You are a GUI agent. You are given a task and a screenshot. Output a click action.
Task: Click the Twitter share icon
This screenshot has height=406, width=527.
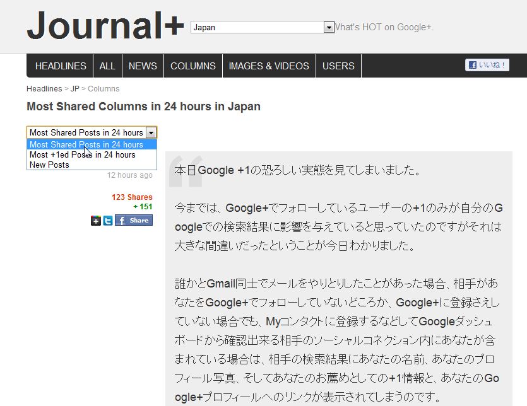(107, 221)
